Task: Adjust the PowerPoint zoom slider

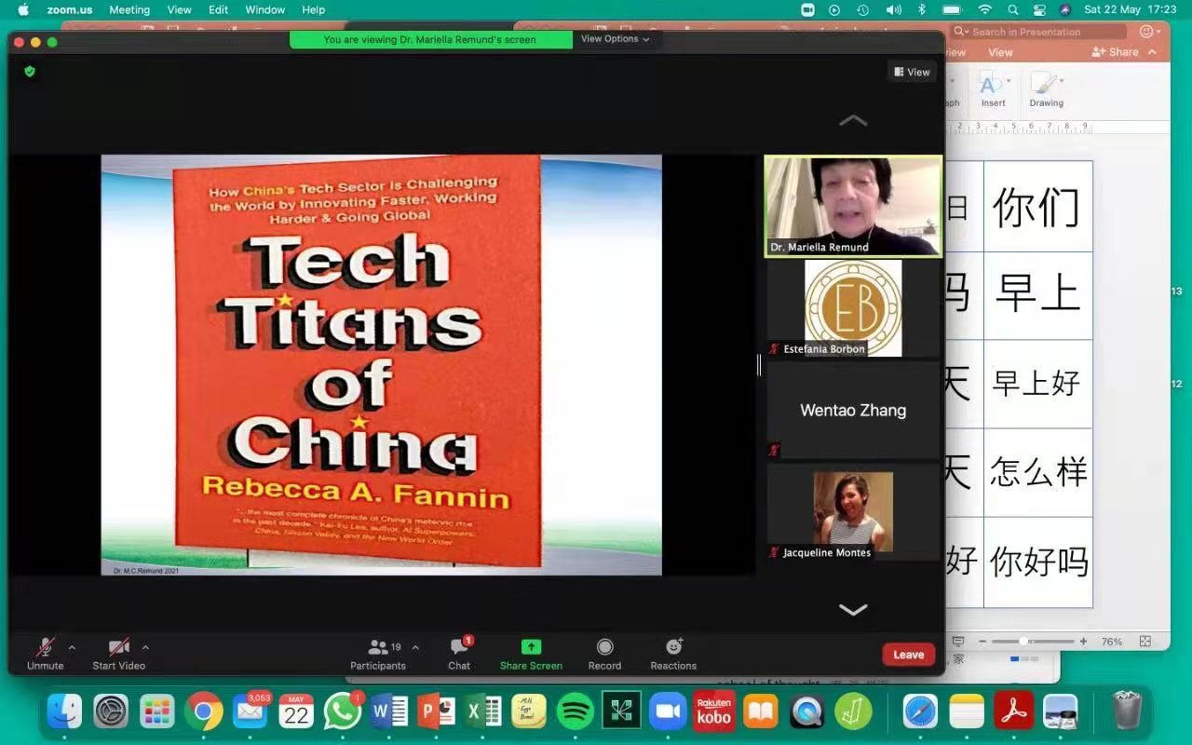Action: (1023, 642)
